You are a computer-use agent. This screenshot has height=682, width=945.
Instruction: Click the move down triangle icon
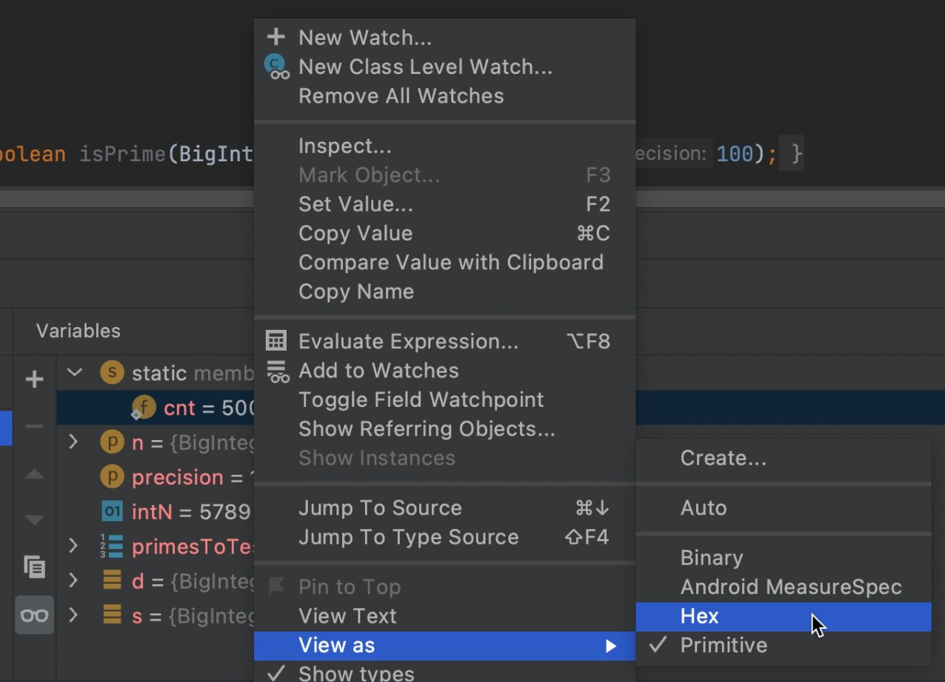(x=34, y=520)
